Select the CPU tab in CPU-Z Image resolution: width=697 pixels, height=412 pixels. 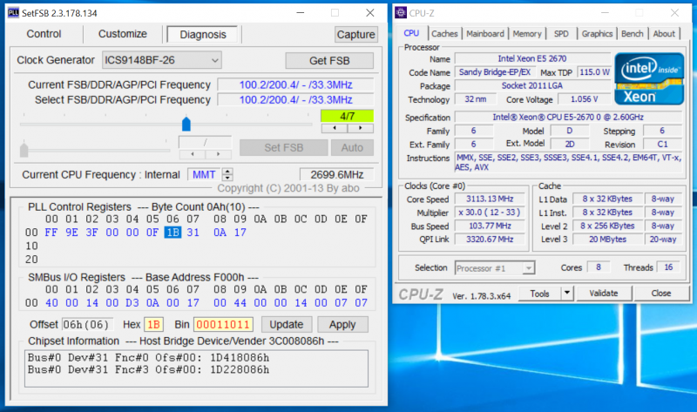(411, 33)
